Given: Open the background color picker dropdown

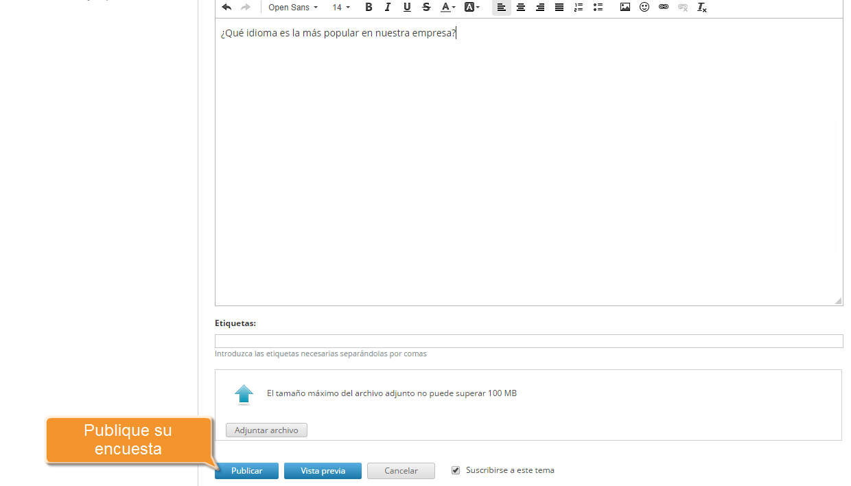Looking at the screenshot, I should pos(472,7).
